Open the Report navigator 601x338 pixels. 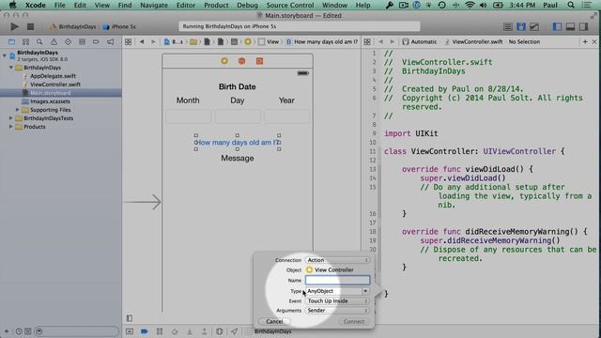click(110, 41)
